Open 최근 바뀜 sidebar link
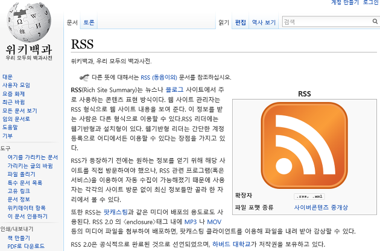The width and height of the screenshot is (380, 251). click(x=13, y=102)
